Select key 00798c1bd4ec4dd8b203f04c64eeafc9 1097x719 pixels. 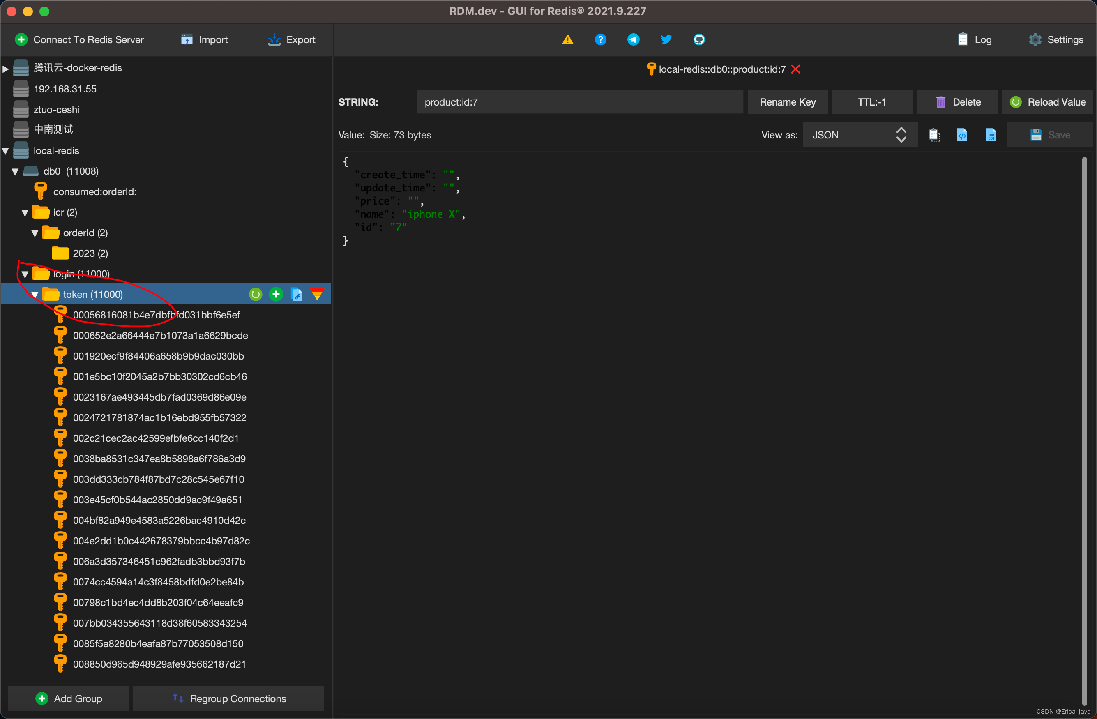[x=158, y=602]
